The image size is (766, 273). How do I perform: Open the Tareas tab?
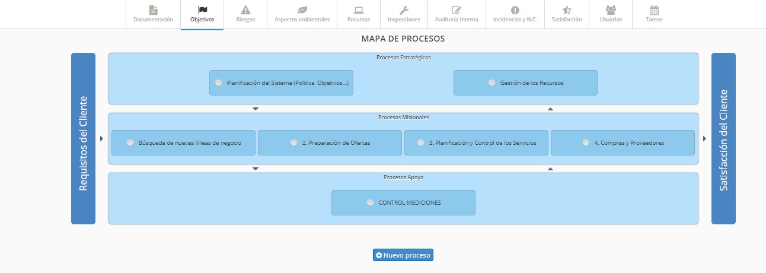click(654, 14)
